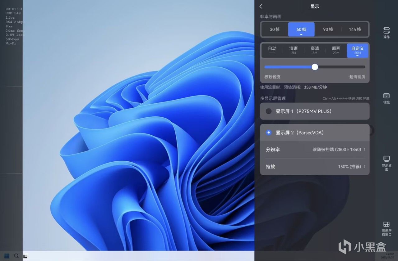Click the 多显示屏管理 section heading
This screenshot has width=398, height=261.
(x=273, y=98)
